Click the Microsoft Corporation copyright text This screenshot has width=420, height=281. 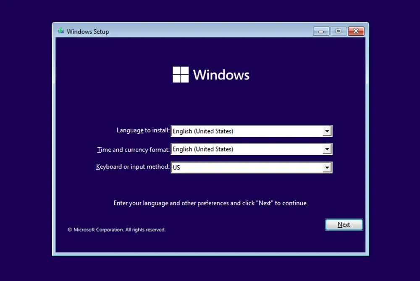point(116,230)
